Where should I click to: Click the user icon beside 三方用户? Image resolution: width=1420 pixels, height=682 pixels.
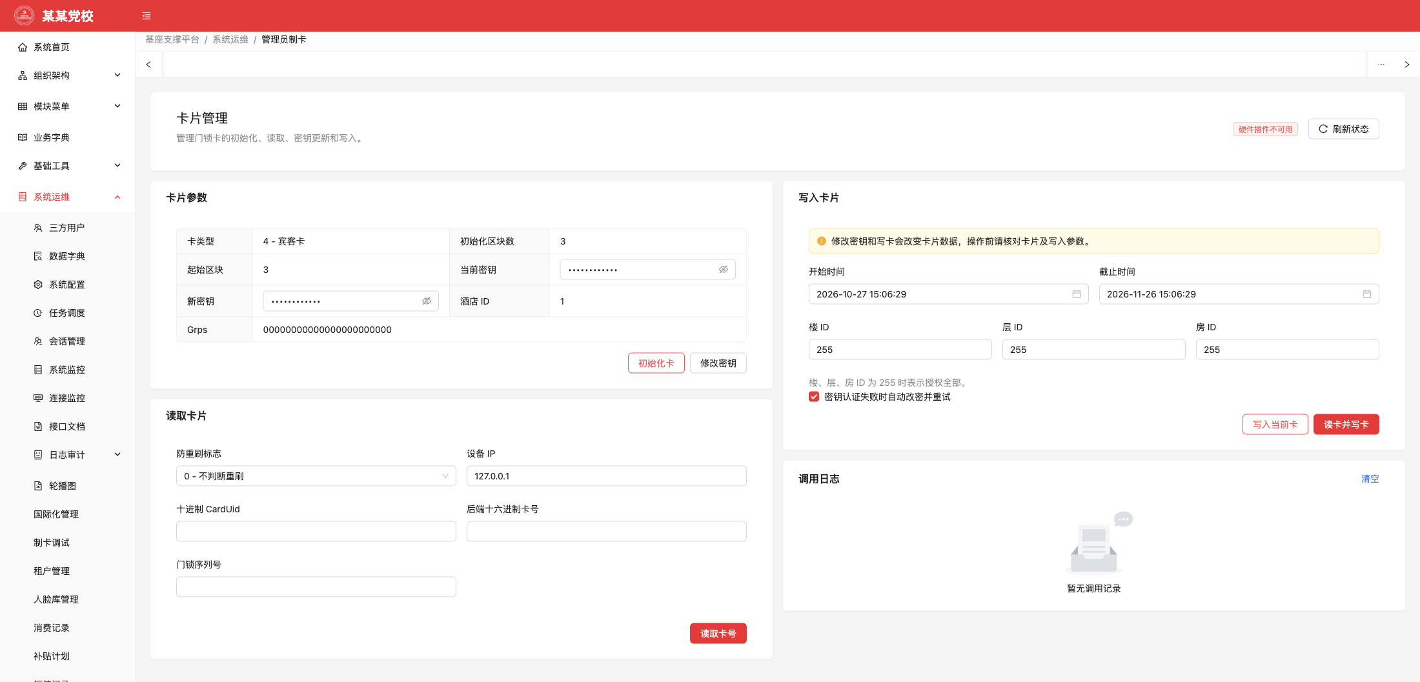tap(38, 228)
